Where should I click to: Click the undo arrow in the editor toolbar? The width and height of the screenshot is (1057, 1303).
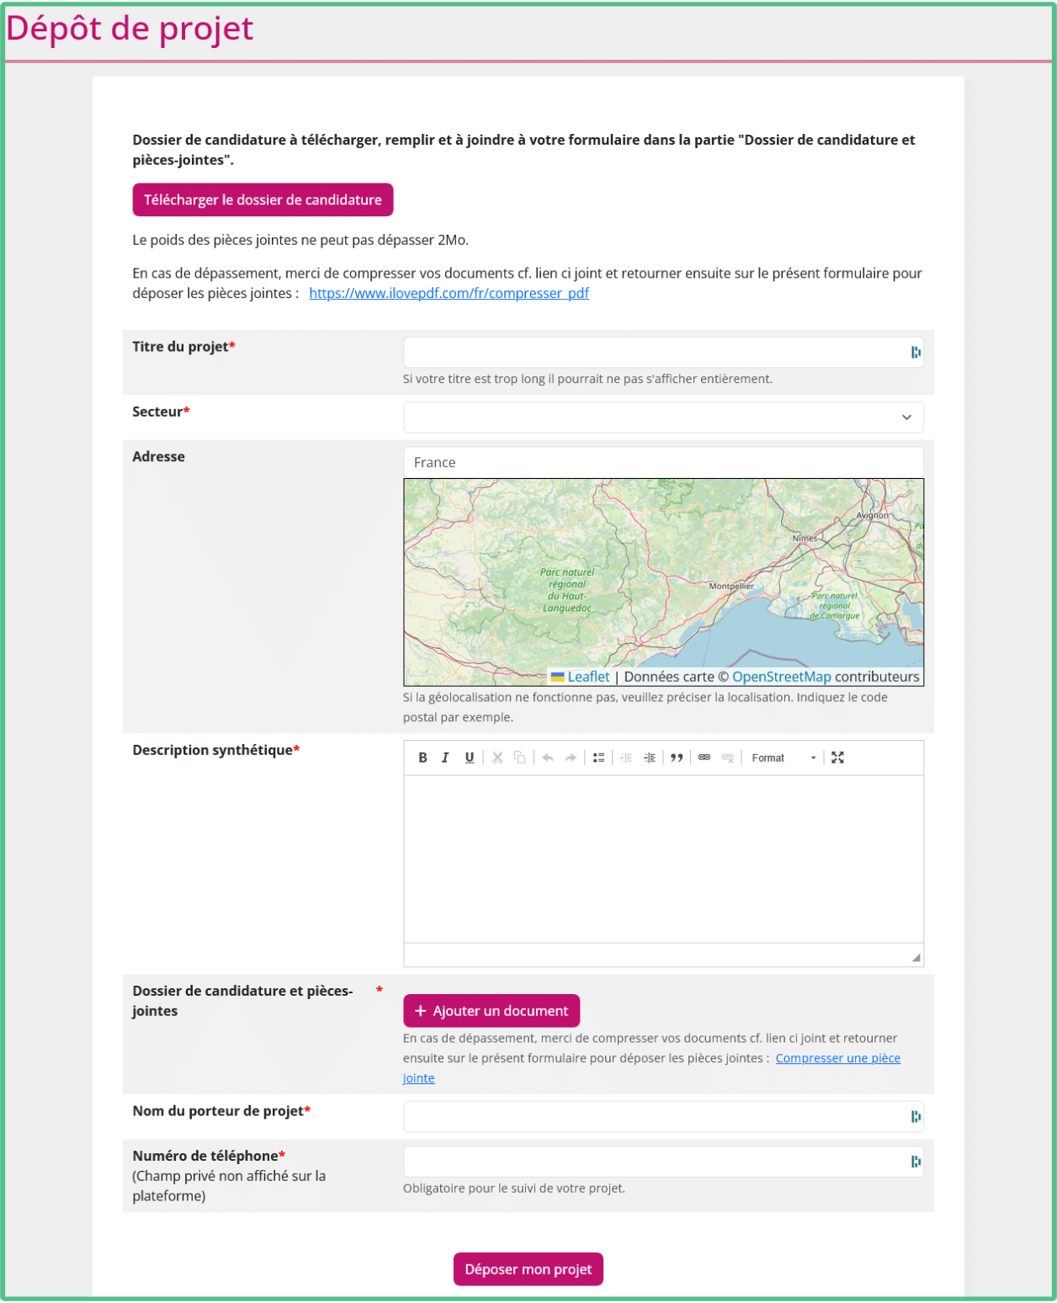click(546, 758)
